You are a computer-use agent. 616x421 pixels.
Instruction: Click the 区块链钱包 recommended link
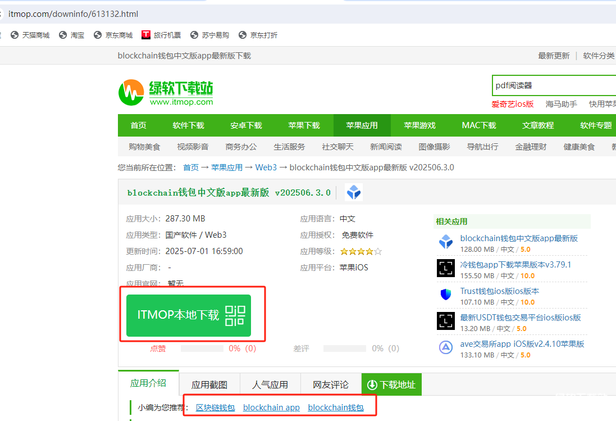point(215,408)
